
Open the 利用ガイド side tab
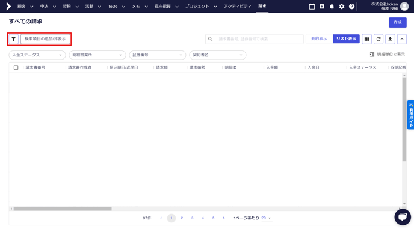411,115
